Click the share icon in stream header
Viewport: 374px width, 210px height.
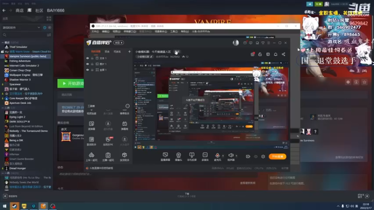[x=283, y=54]
